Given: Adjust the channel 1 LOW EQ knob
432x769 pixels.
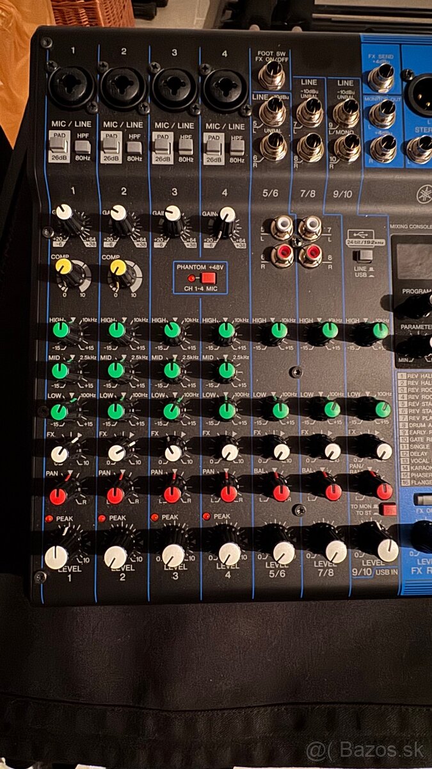Looking at the screenshot, I should coord(59,411).
